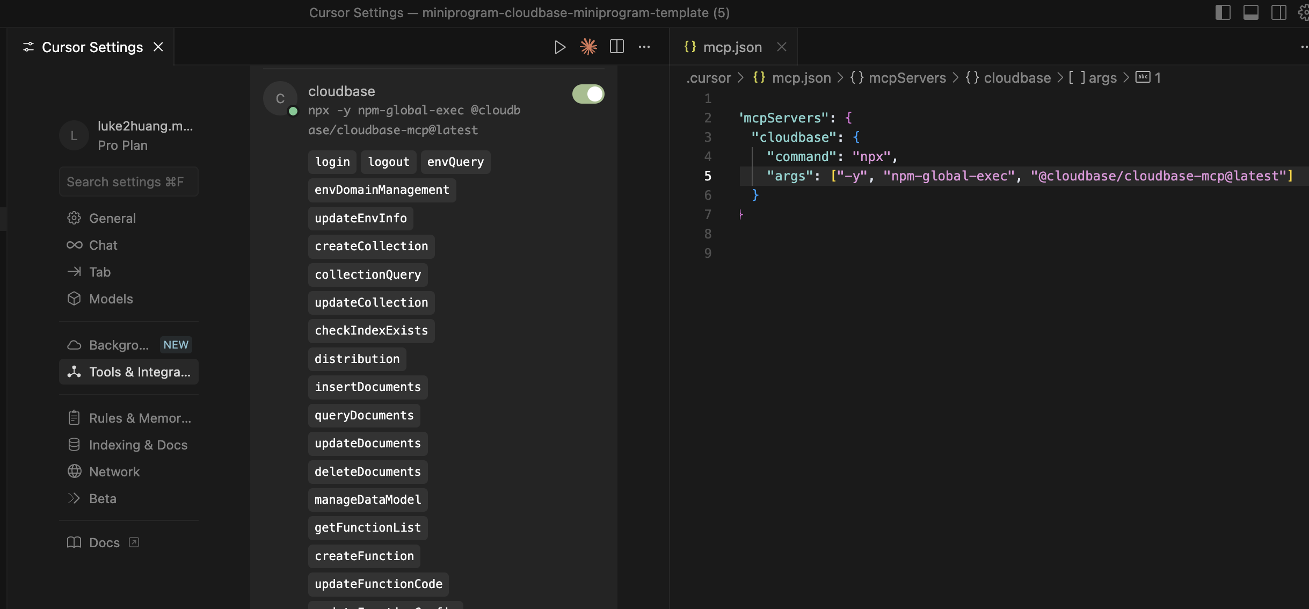Click the Chat infinity icon
Viewport: 1309px width, 609px height.
click(74, 245)
